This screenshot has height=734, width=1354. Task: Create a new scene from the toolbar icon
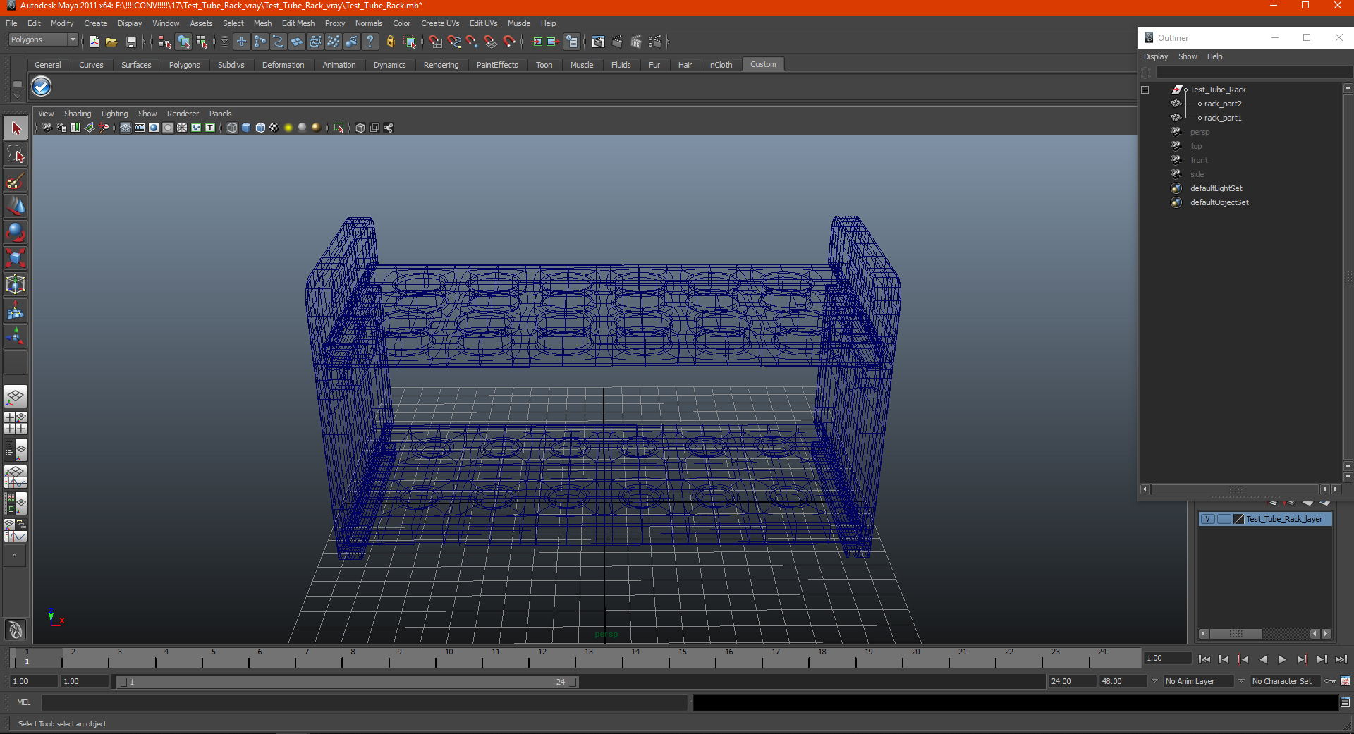pyautogui.click(x=94, y=42)
